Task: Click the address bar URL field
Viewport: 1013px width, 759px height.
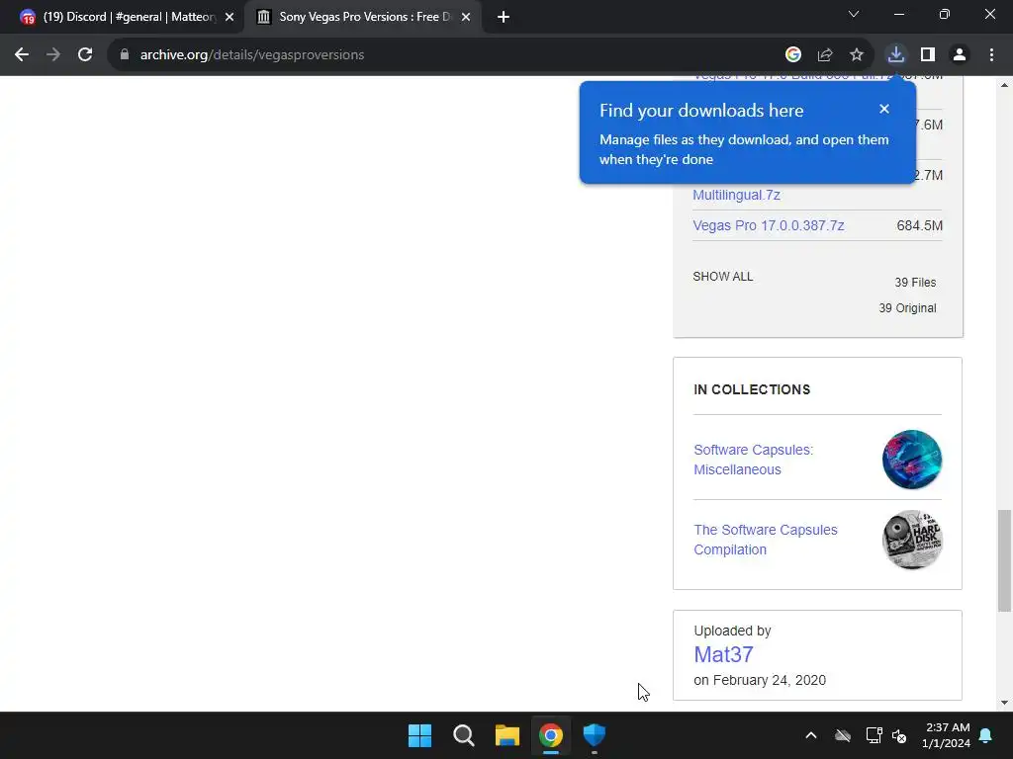Action: 446,55
